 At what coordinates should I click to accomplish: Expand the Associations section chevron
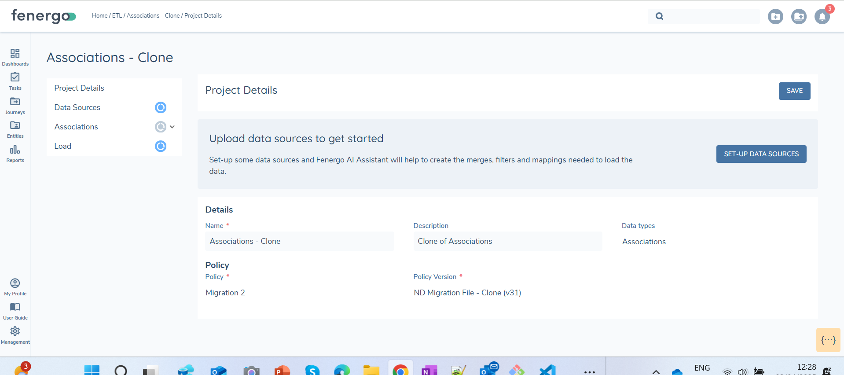tap(172, 127)
